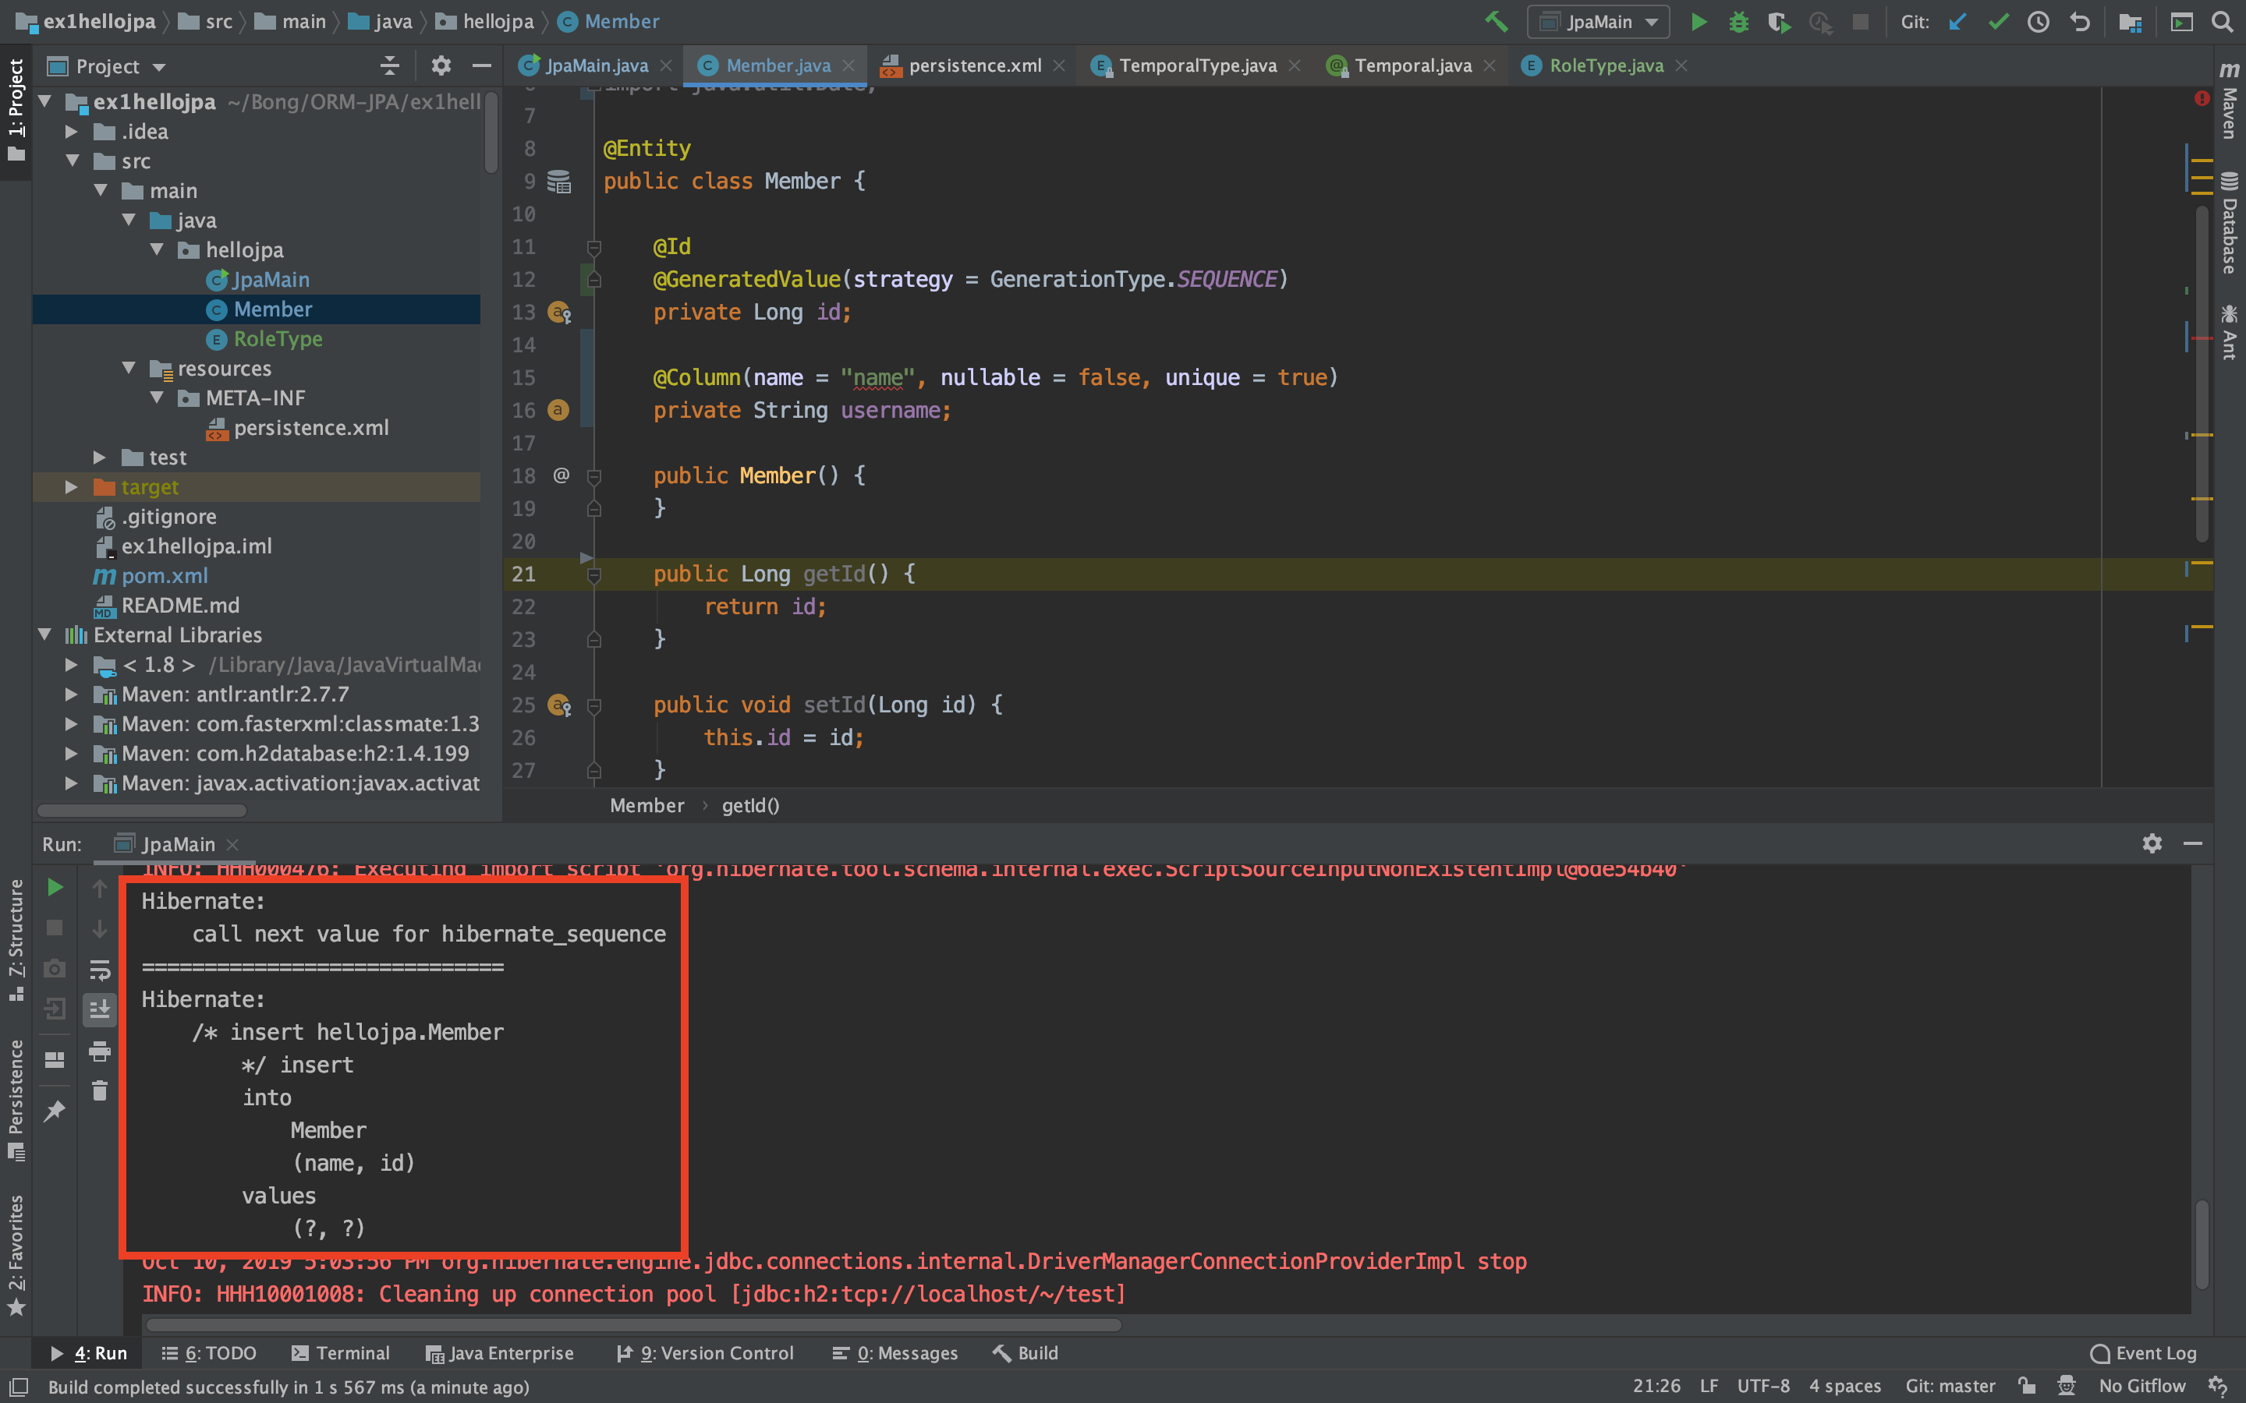Click the search everywhere magnifier
This screenshot has width=2246, height=1403.
coord(2222,21)
